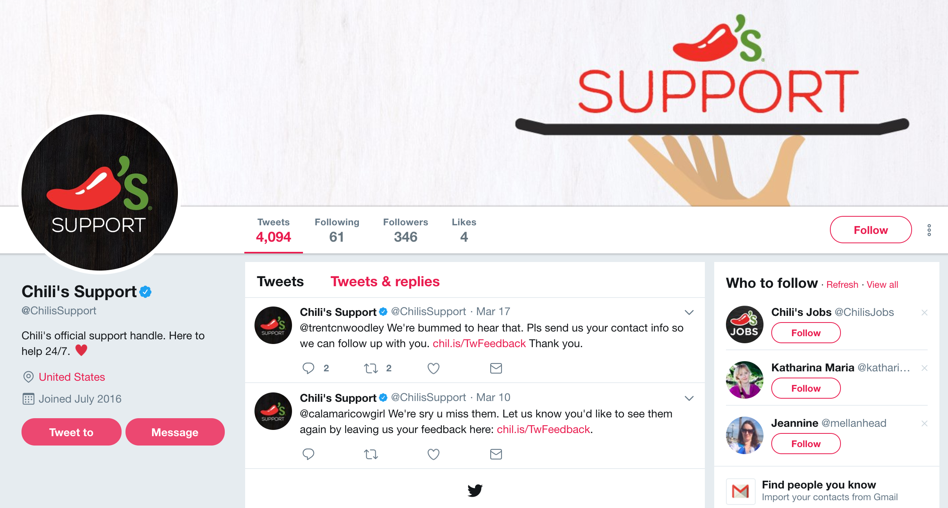948x508 pixels.
Task: Dismiss Jeannine follow suggestion
Action: [x=925, y=423]
